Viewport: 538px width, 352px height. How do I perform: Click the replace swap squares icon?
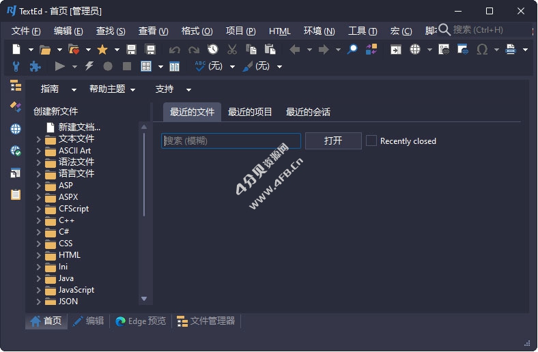coord(371,49)
